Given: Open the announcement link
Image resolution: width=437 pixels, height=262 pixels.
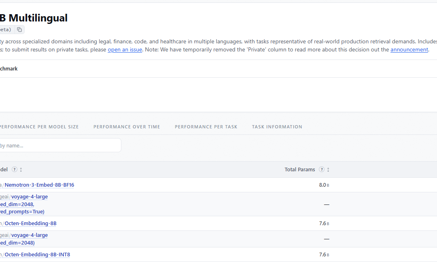Looking at the screenshot, I should click(409, 50).
